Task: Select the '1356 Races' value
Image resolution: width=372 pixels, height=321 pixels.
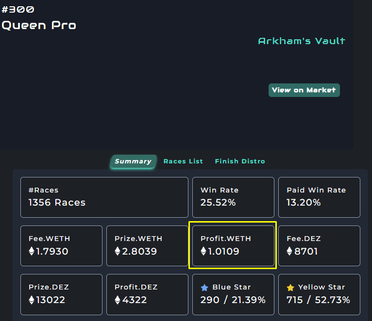Action: coord(57,203)
